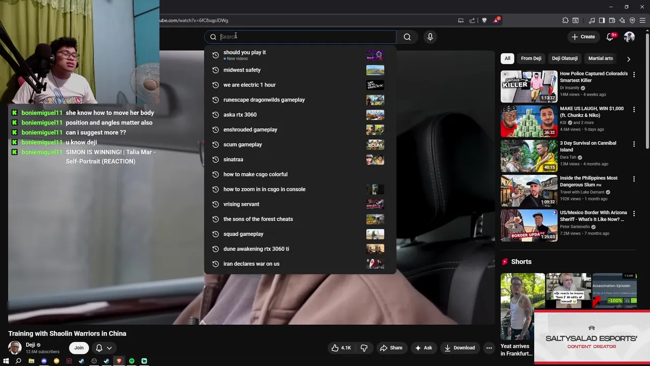The width and height of the screenshot is (650, 366).
Task: Choose suggestion 'aska rtx 3060'
Action: click(300, 115)
